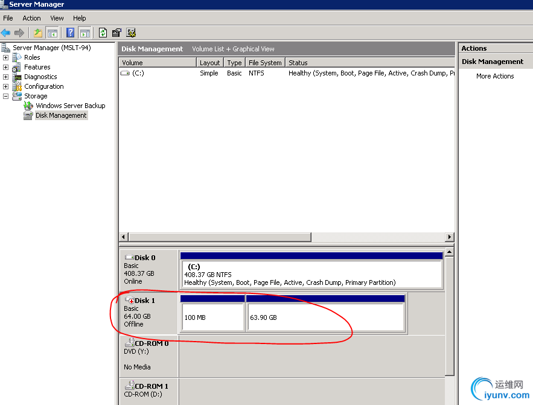Screen dimensions: 533x405
Task: Toggle the Show/Hide Console Tree icon
Action: click(53, 33)
